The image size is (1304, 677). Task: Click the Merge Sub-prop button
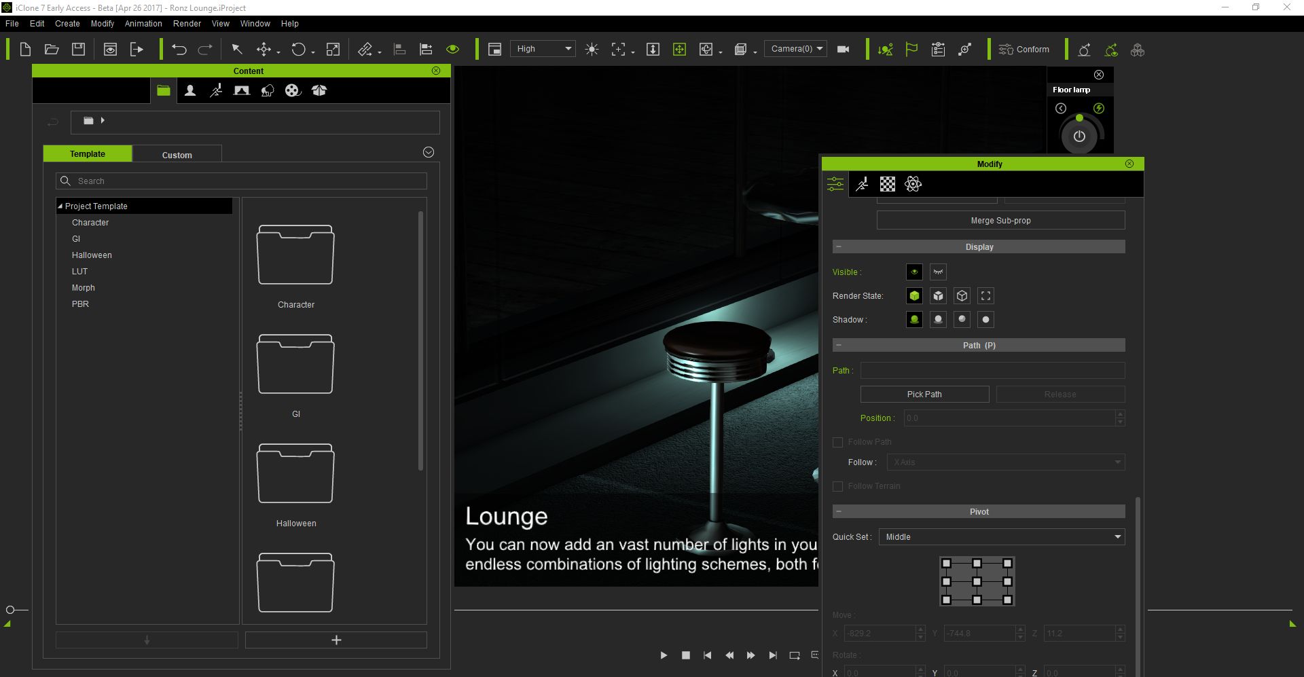click(1000, 220)
